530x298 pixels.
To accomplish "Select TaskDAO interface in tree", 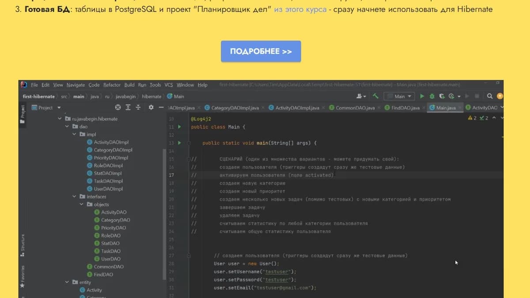I will (107, 251).
